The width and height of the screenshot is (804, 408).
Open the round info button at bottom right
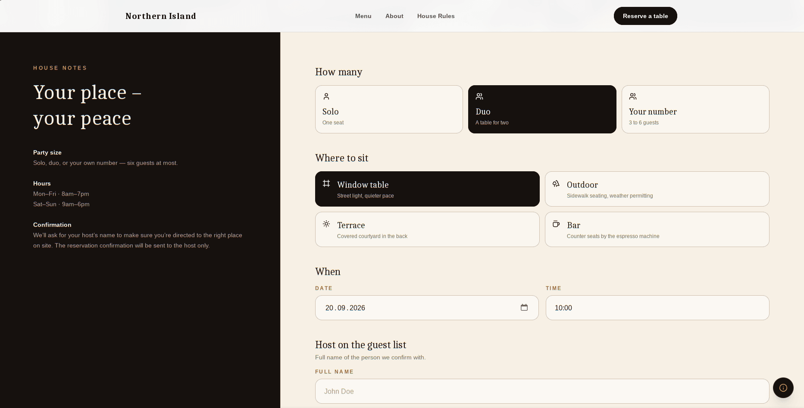click(x=783, y=388)
